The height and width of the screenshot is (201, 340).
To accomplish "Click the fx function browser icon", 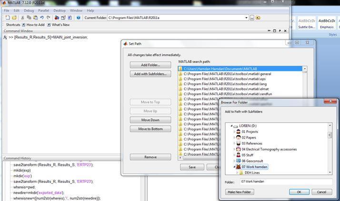I will point(5,37).
